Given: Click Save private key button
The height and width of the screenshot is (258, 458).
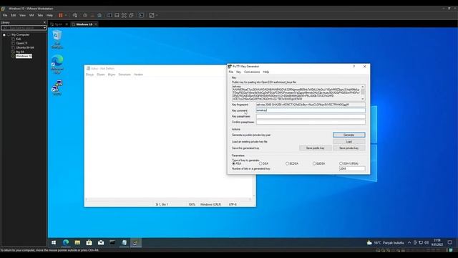Looking at the screenshot, I should coord(349,148).
